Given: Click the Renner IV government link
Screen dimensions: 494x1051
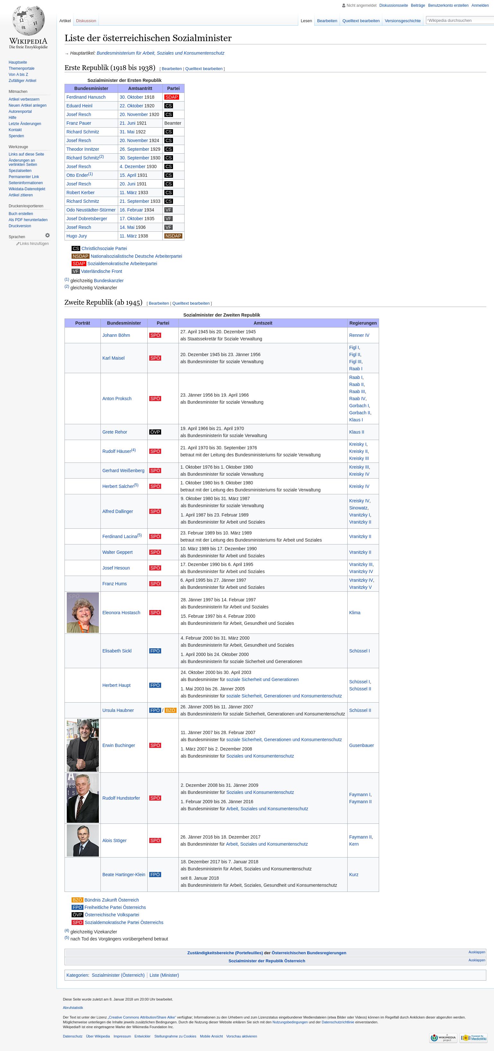Looking at the screenshot, I should 359,335.
